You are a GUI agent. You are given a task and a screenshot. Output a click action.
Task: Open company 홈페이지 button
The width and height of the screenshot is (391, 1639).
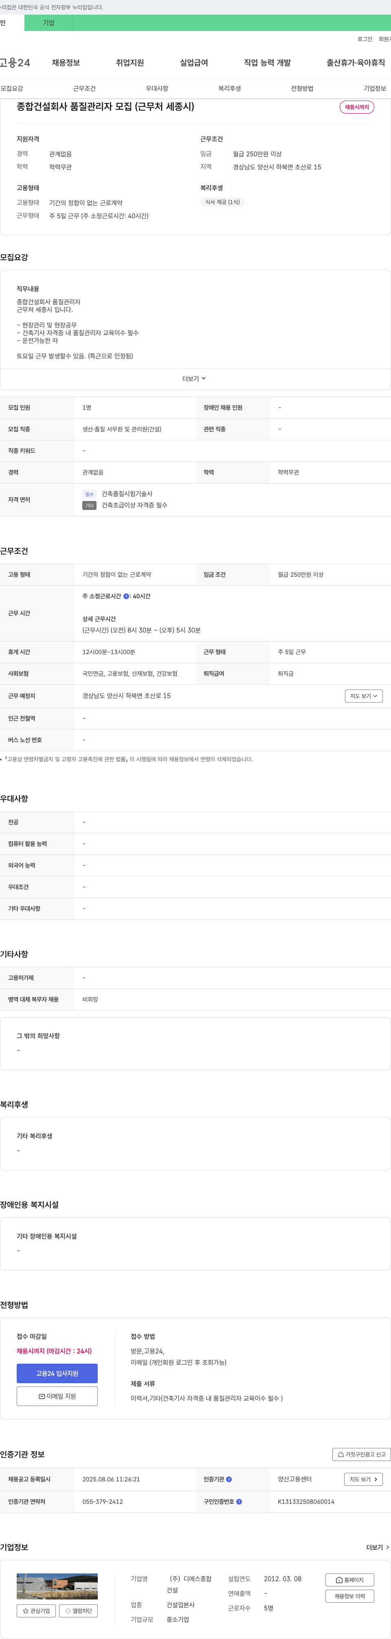click(350, 1580)
